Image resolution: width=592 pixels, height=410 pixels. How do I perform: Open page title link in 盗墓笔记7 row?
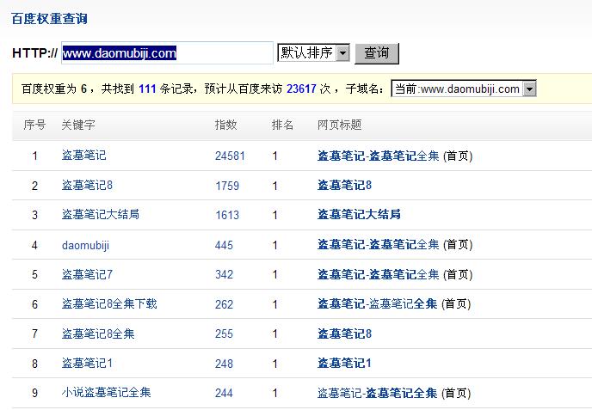378,274
